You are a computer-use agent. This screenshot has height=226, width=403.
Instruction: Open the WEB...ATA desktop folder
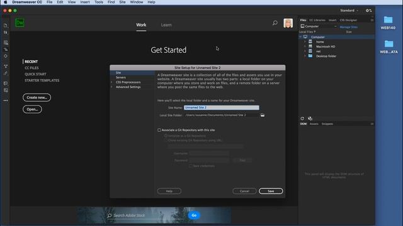click(389, 47)
